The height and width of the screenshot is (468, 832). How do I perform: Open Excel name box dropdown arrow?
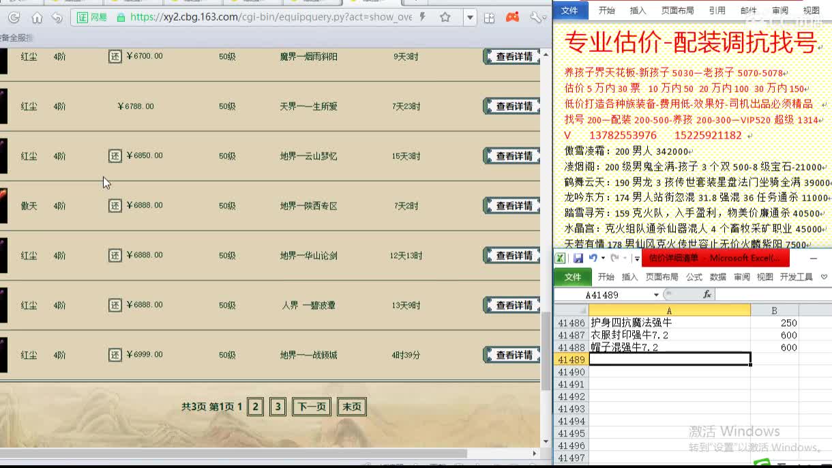pyautogui.click(x=656, y=295)
